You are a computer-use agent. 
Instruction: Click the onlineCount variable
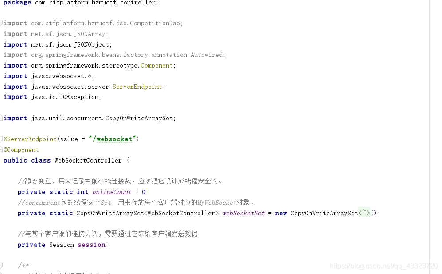pyautogui.click(x=112, y=192)
